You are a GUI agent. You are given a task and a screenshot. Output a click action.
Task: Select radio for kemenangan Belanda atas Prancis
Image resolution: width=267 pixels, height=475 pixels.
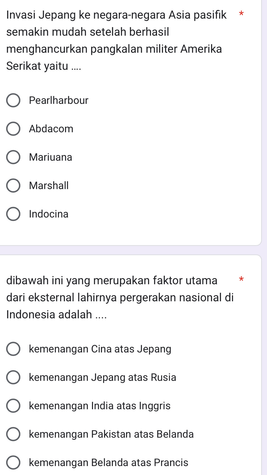pyautogui.click(x=13, y=463)
